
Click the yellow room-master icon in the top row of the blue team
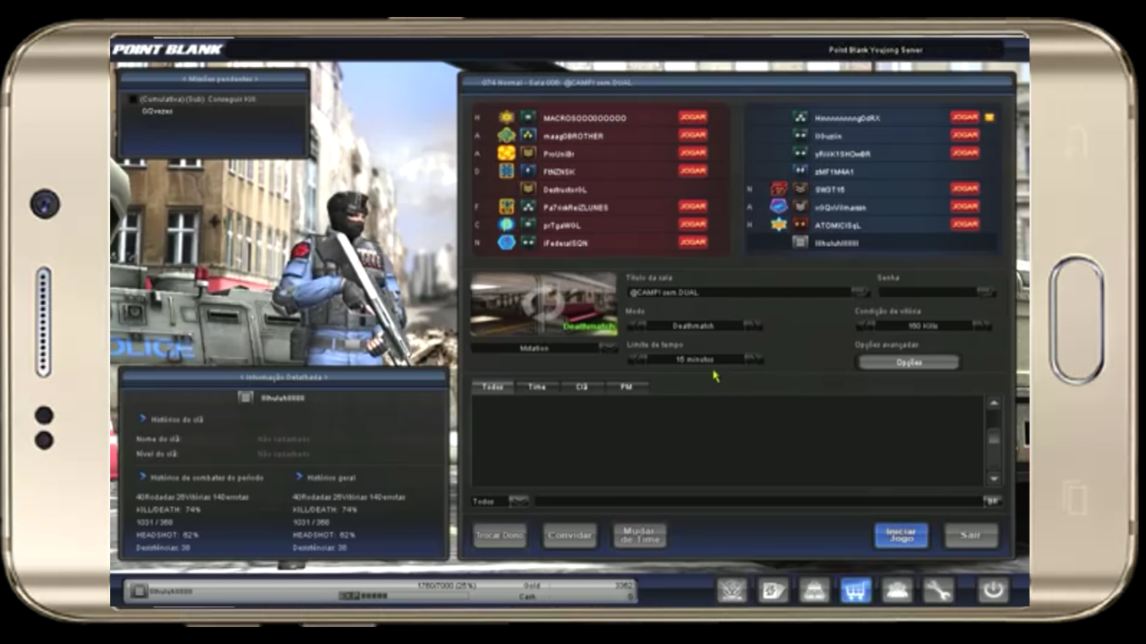[x=989, y=117]
